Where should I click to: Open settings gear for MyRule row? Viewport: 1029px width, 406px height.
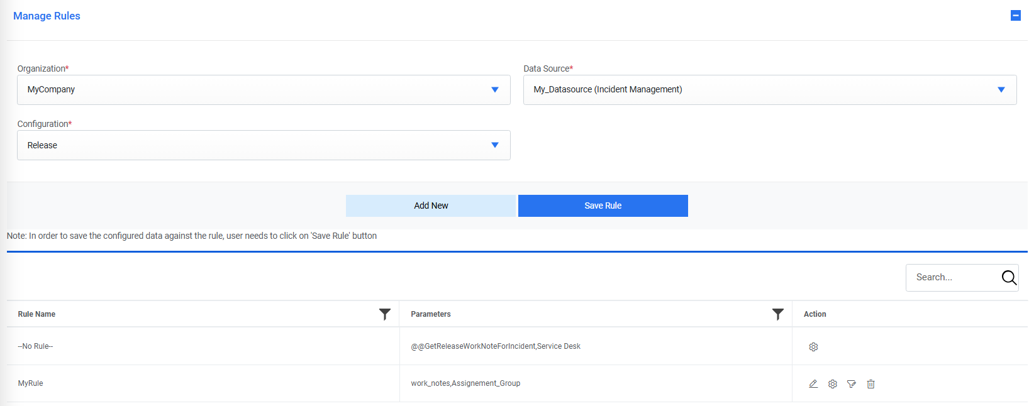coord(833,384)
